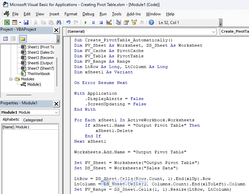Click the Find binoculars icon

point(59,22)
